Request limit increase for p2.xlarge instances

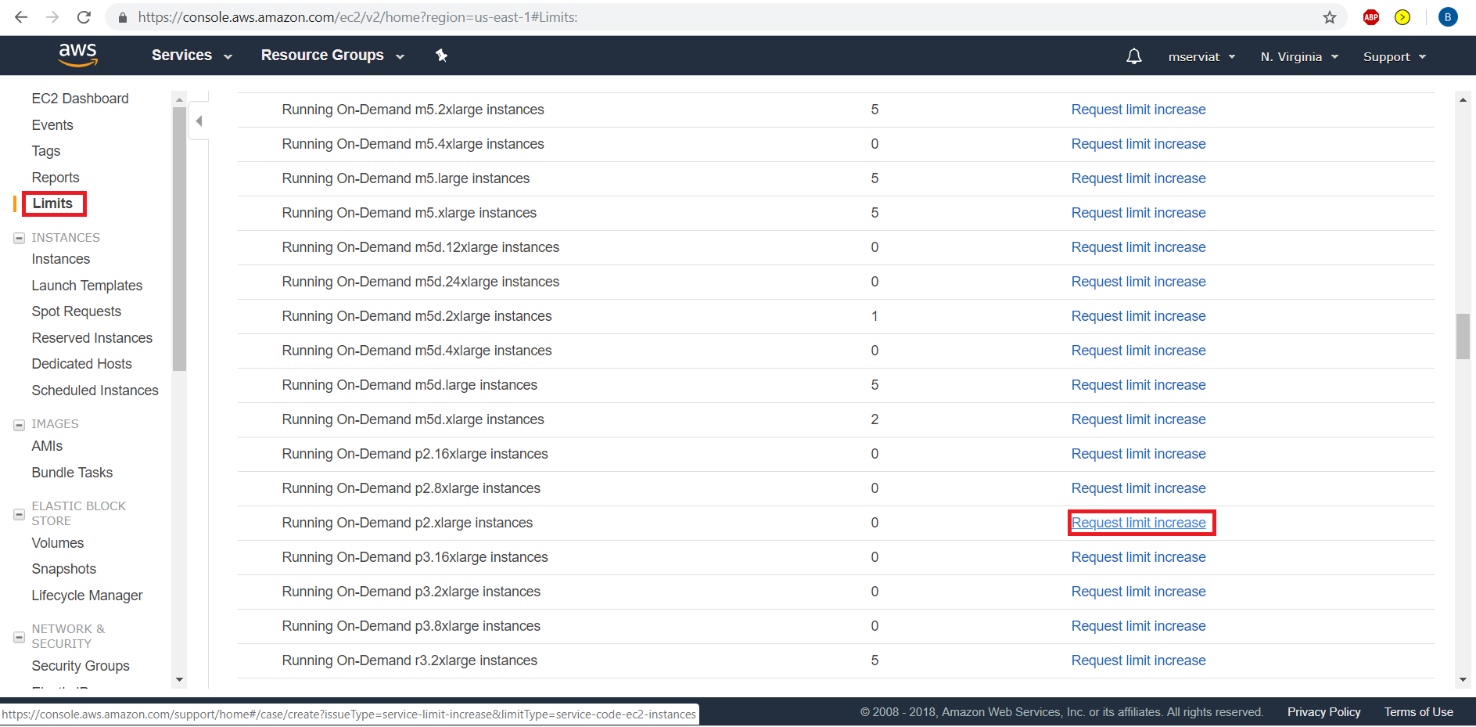1138,523
